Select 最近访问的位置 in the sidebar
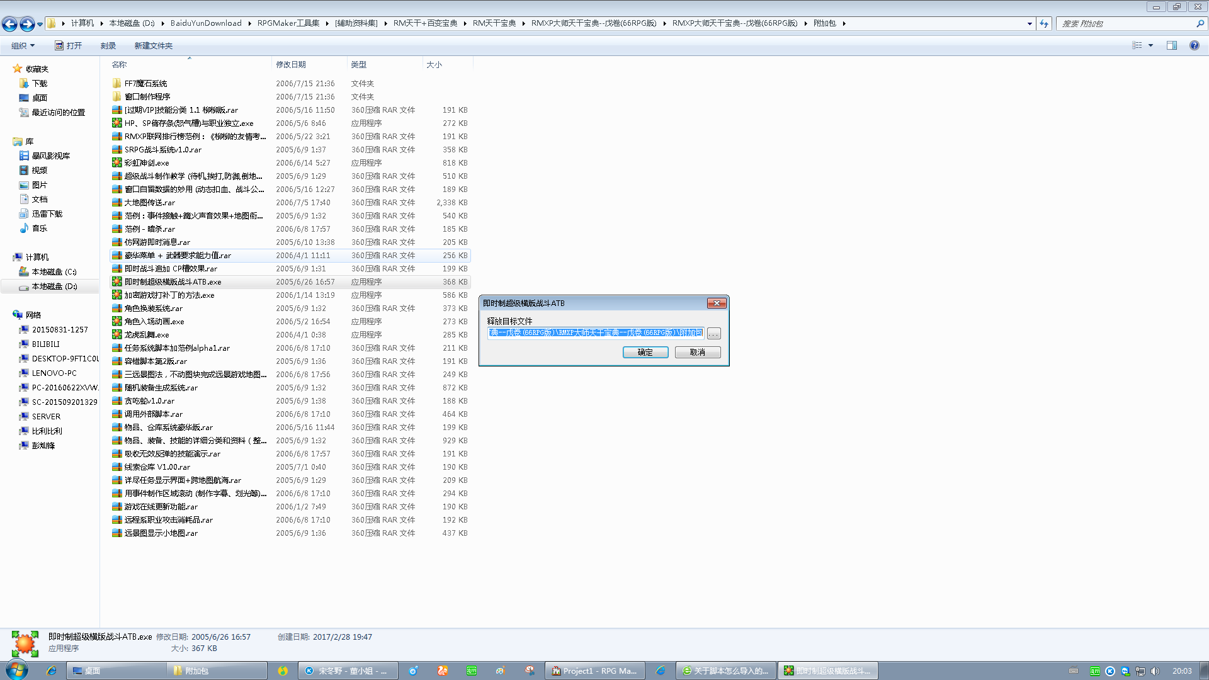The width and height of the screenshot is (1209, 680). click(58, 112)
